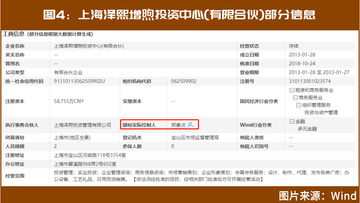Viewport: 360px width, 203px height.
Task: Open the 郑素贞 controller link
Action: [179, 125]
